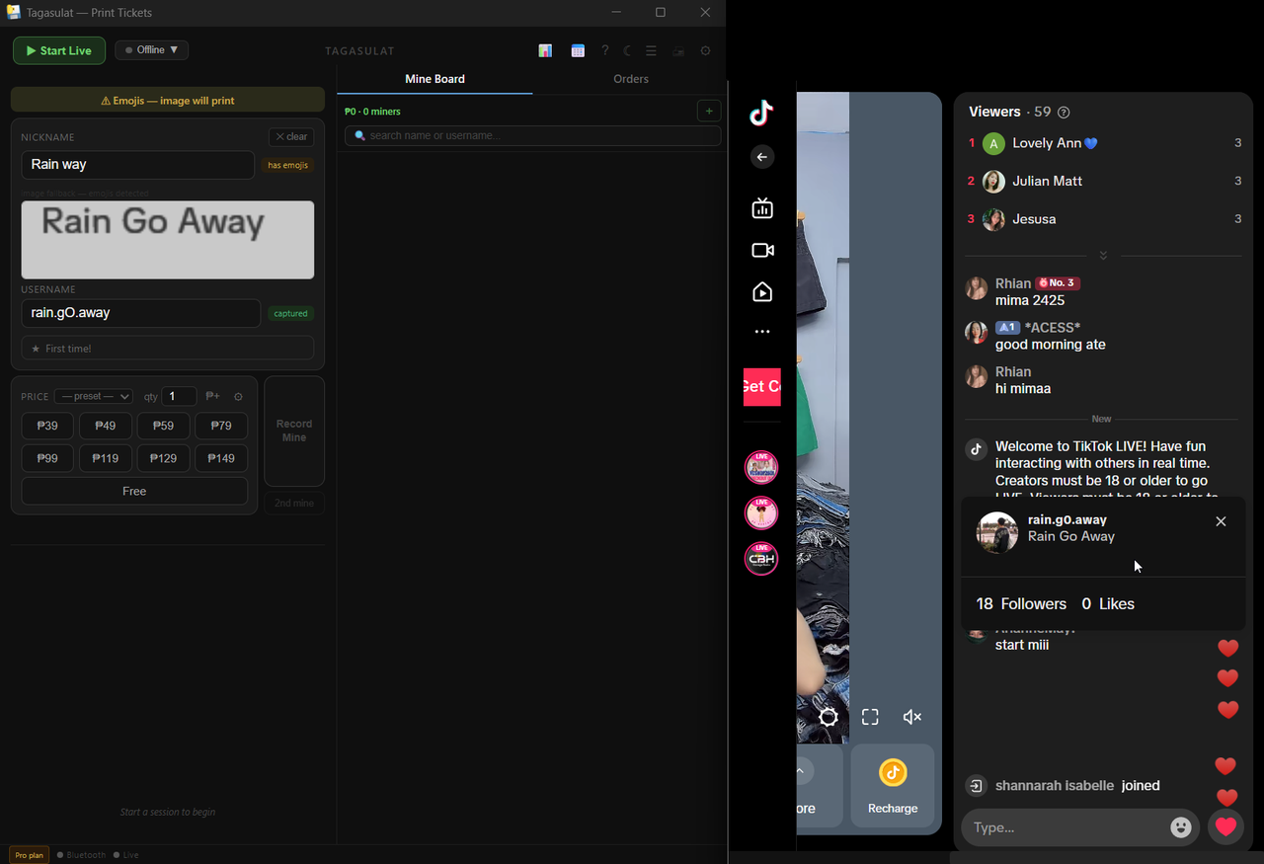Click the Nickname input field

[x=138, y=165]
